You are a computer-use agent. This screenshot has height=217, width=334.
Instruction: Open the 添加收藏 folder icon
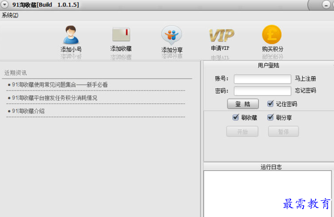[x=121, y=34]
